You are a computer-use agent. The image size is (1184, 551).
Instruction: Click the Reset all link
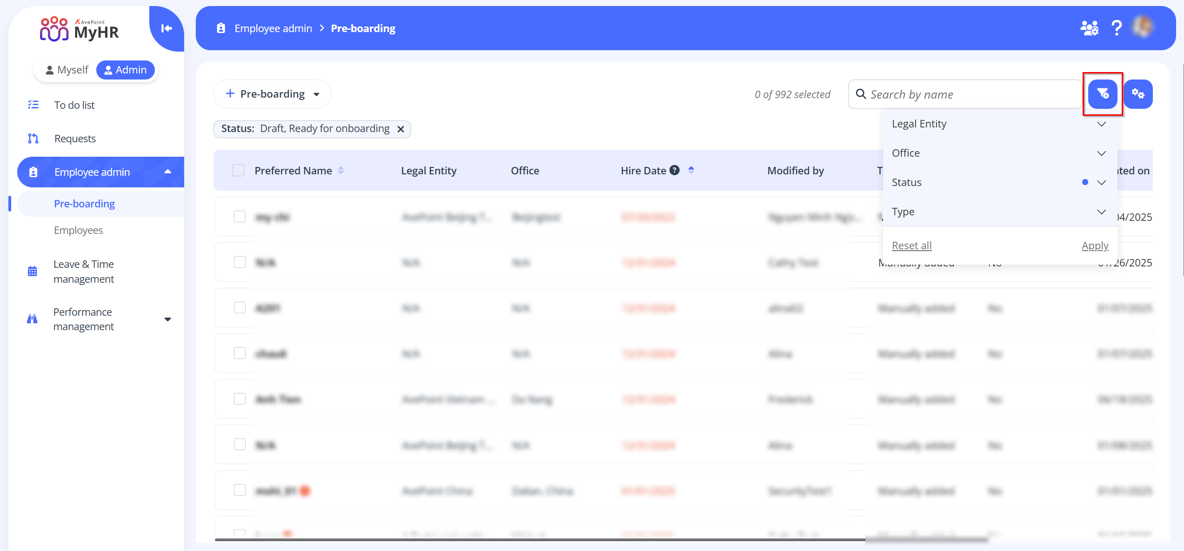click(911, 246)
